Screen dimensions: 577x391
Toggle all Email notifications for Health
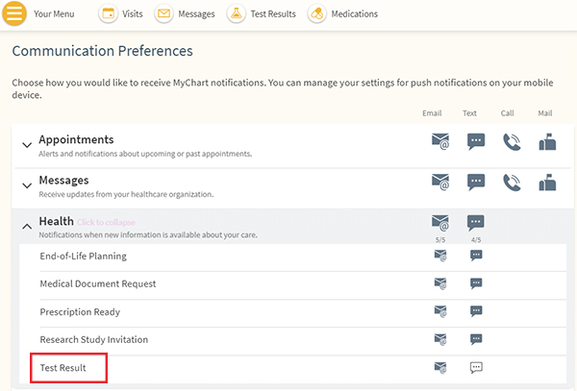point(440,223)
